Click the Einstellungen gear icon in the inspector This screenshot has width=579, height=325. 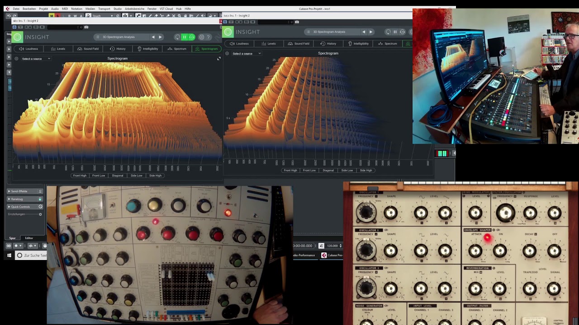click(x=40, y=214)
